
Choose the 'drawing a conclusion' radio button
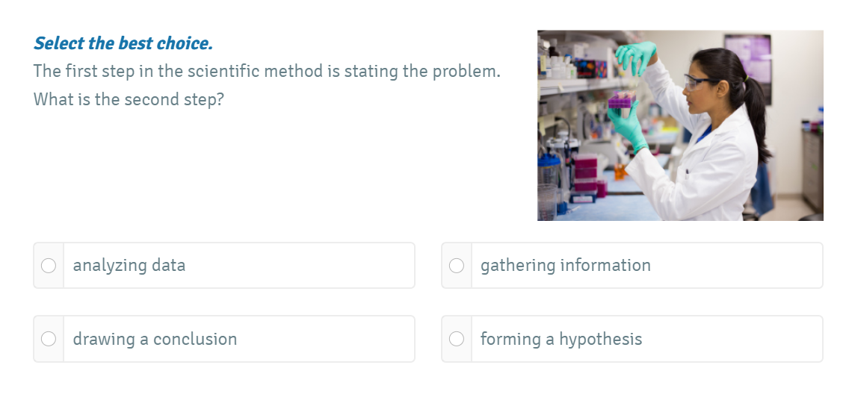(x=49, y=339)
